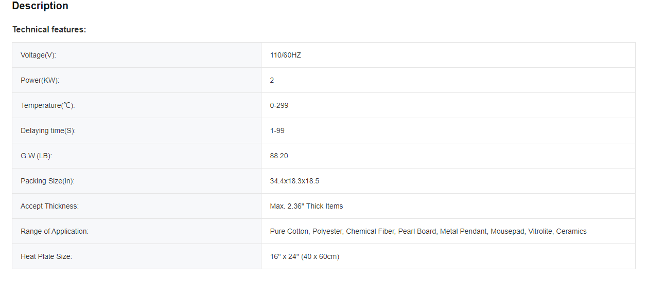Select the Range of Application label
The height and width of the screenshot is (281, 647).
coord(55,231)
